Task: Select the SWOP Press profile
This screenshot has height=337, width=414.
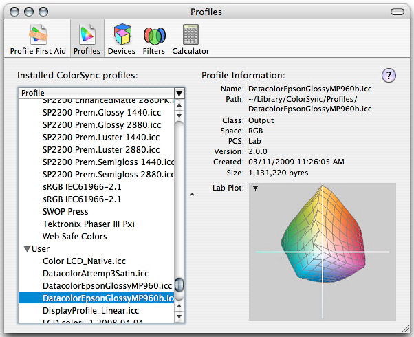Action: pyautogui.click(x=65, y=212)
